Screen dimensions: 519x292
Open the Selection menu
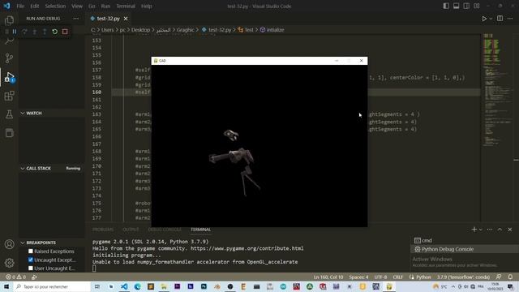(55, 6)
